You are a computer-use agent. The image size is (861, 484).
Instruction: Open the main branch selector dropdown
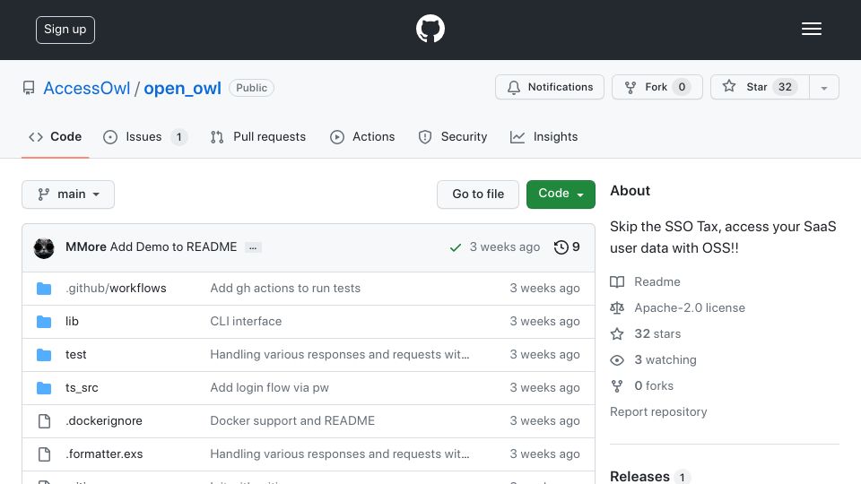(x=68, y=194)
